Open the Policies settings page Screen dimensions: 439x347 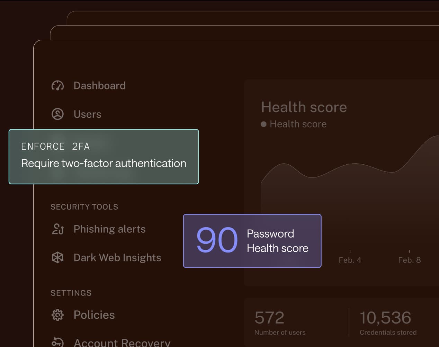pyautogui.click(x=94, y=315)
